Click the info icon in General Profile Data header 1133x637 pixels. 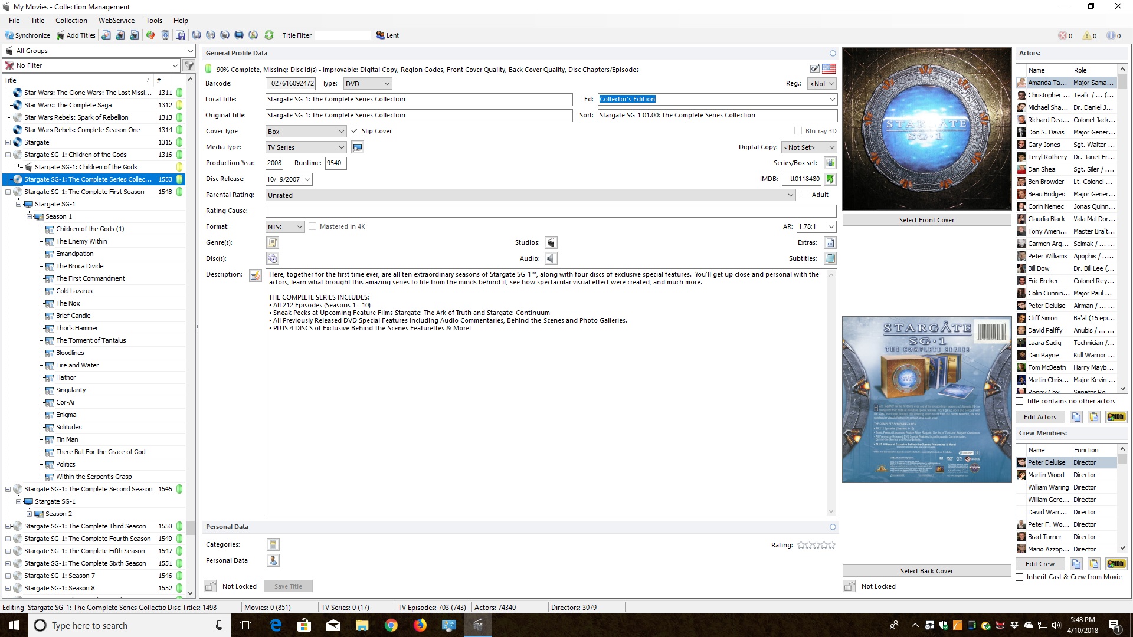[x=833, y=53]
